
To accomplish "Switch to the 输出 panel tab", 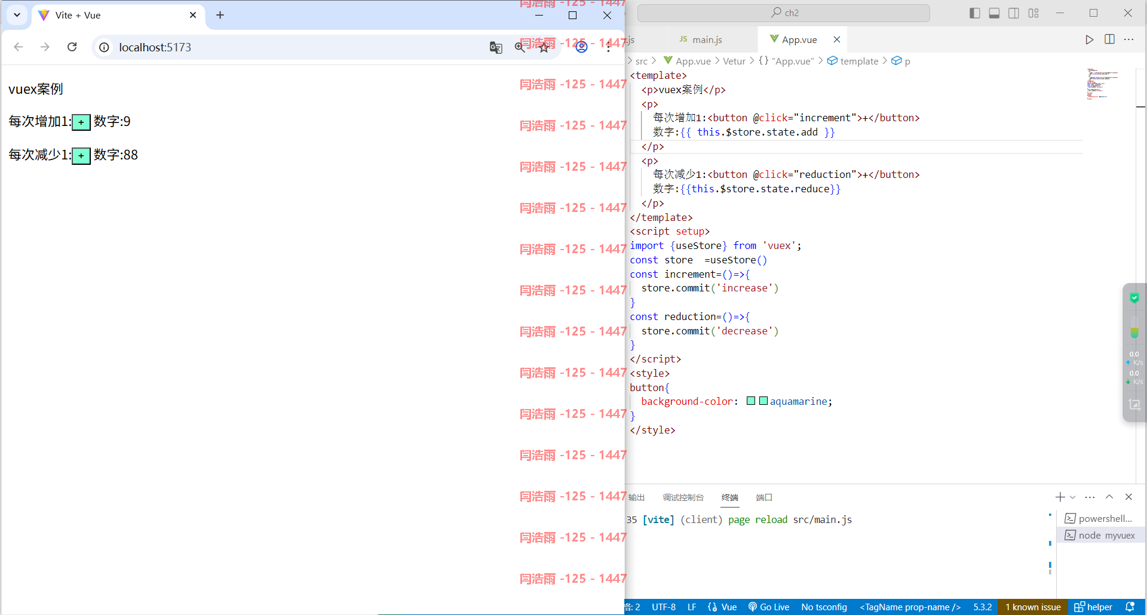I will pos(637,497).
